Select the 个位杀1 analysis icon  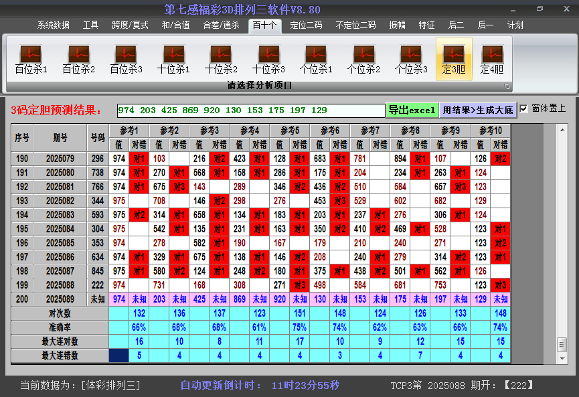(316, 59)
